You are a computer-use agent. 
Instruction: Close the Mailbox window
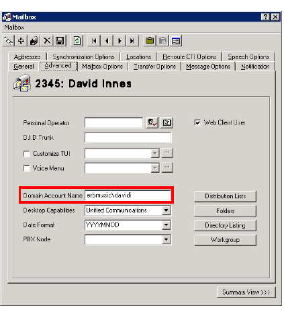[x=275, y=17]
